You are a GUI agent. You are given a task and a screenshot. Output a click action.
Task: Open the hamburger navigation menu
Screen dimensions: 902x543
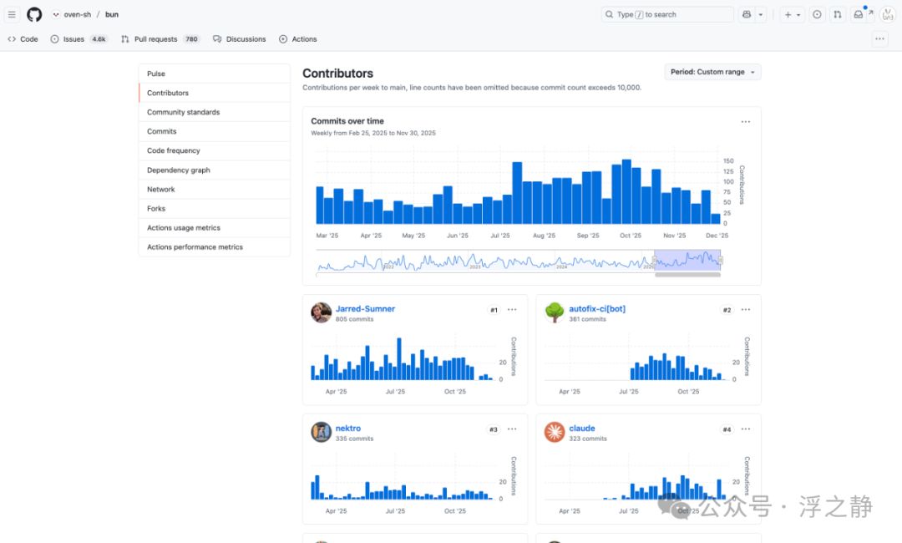(x=12, y=14)
